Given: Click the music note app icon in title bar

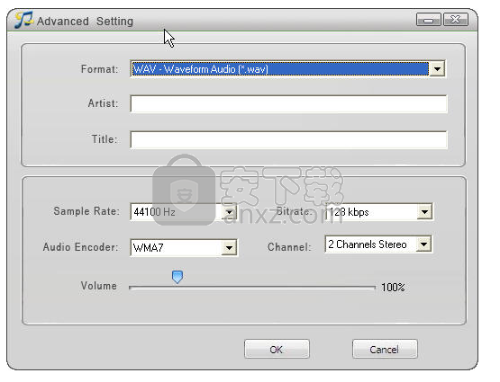Looking at the screenshot, I should tap(23, 20).
